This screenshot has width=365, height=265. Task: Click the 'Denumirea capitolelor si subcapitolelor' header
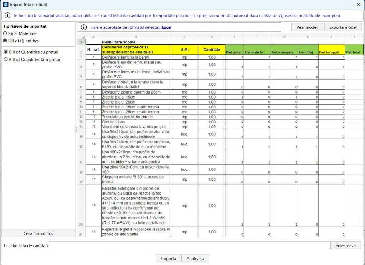[x=136, y=49]
